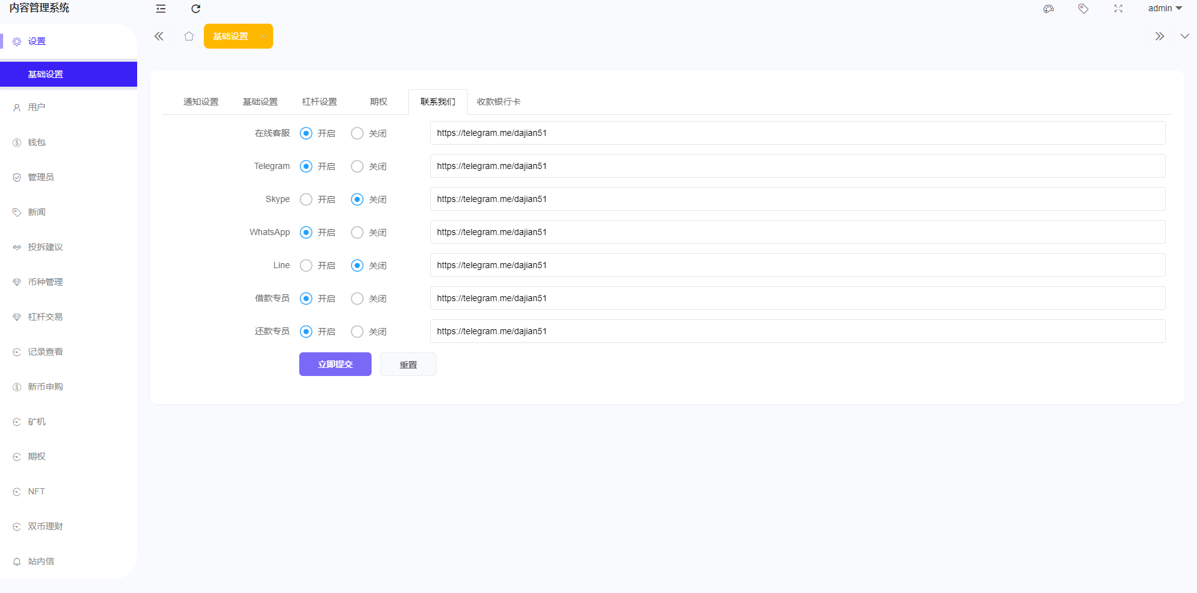Expand the tab options dropdown arrow
1197x593 pixels.
pyautogui.click(x=1185, y=36)
